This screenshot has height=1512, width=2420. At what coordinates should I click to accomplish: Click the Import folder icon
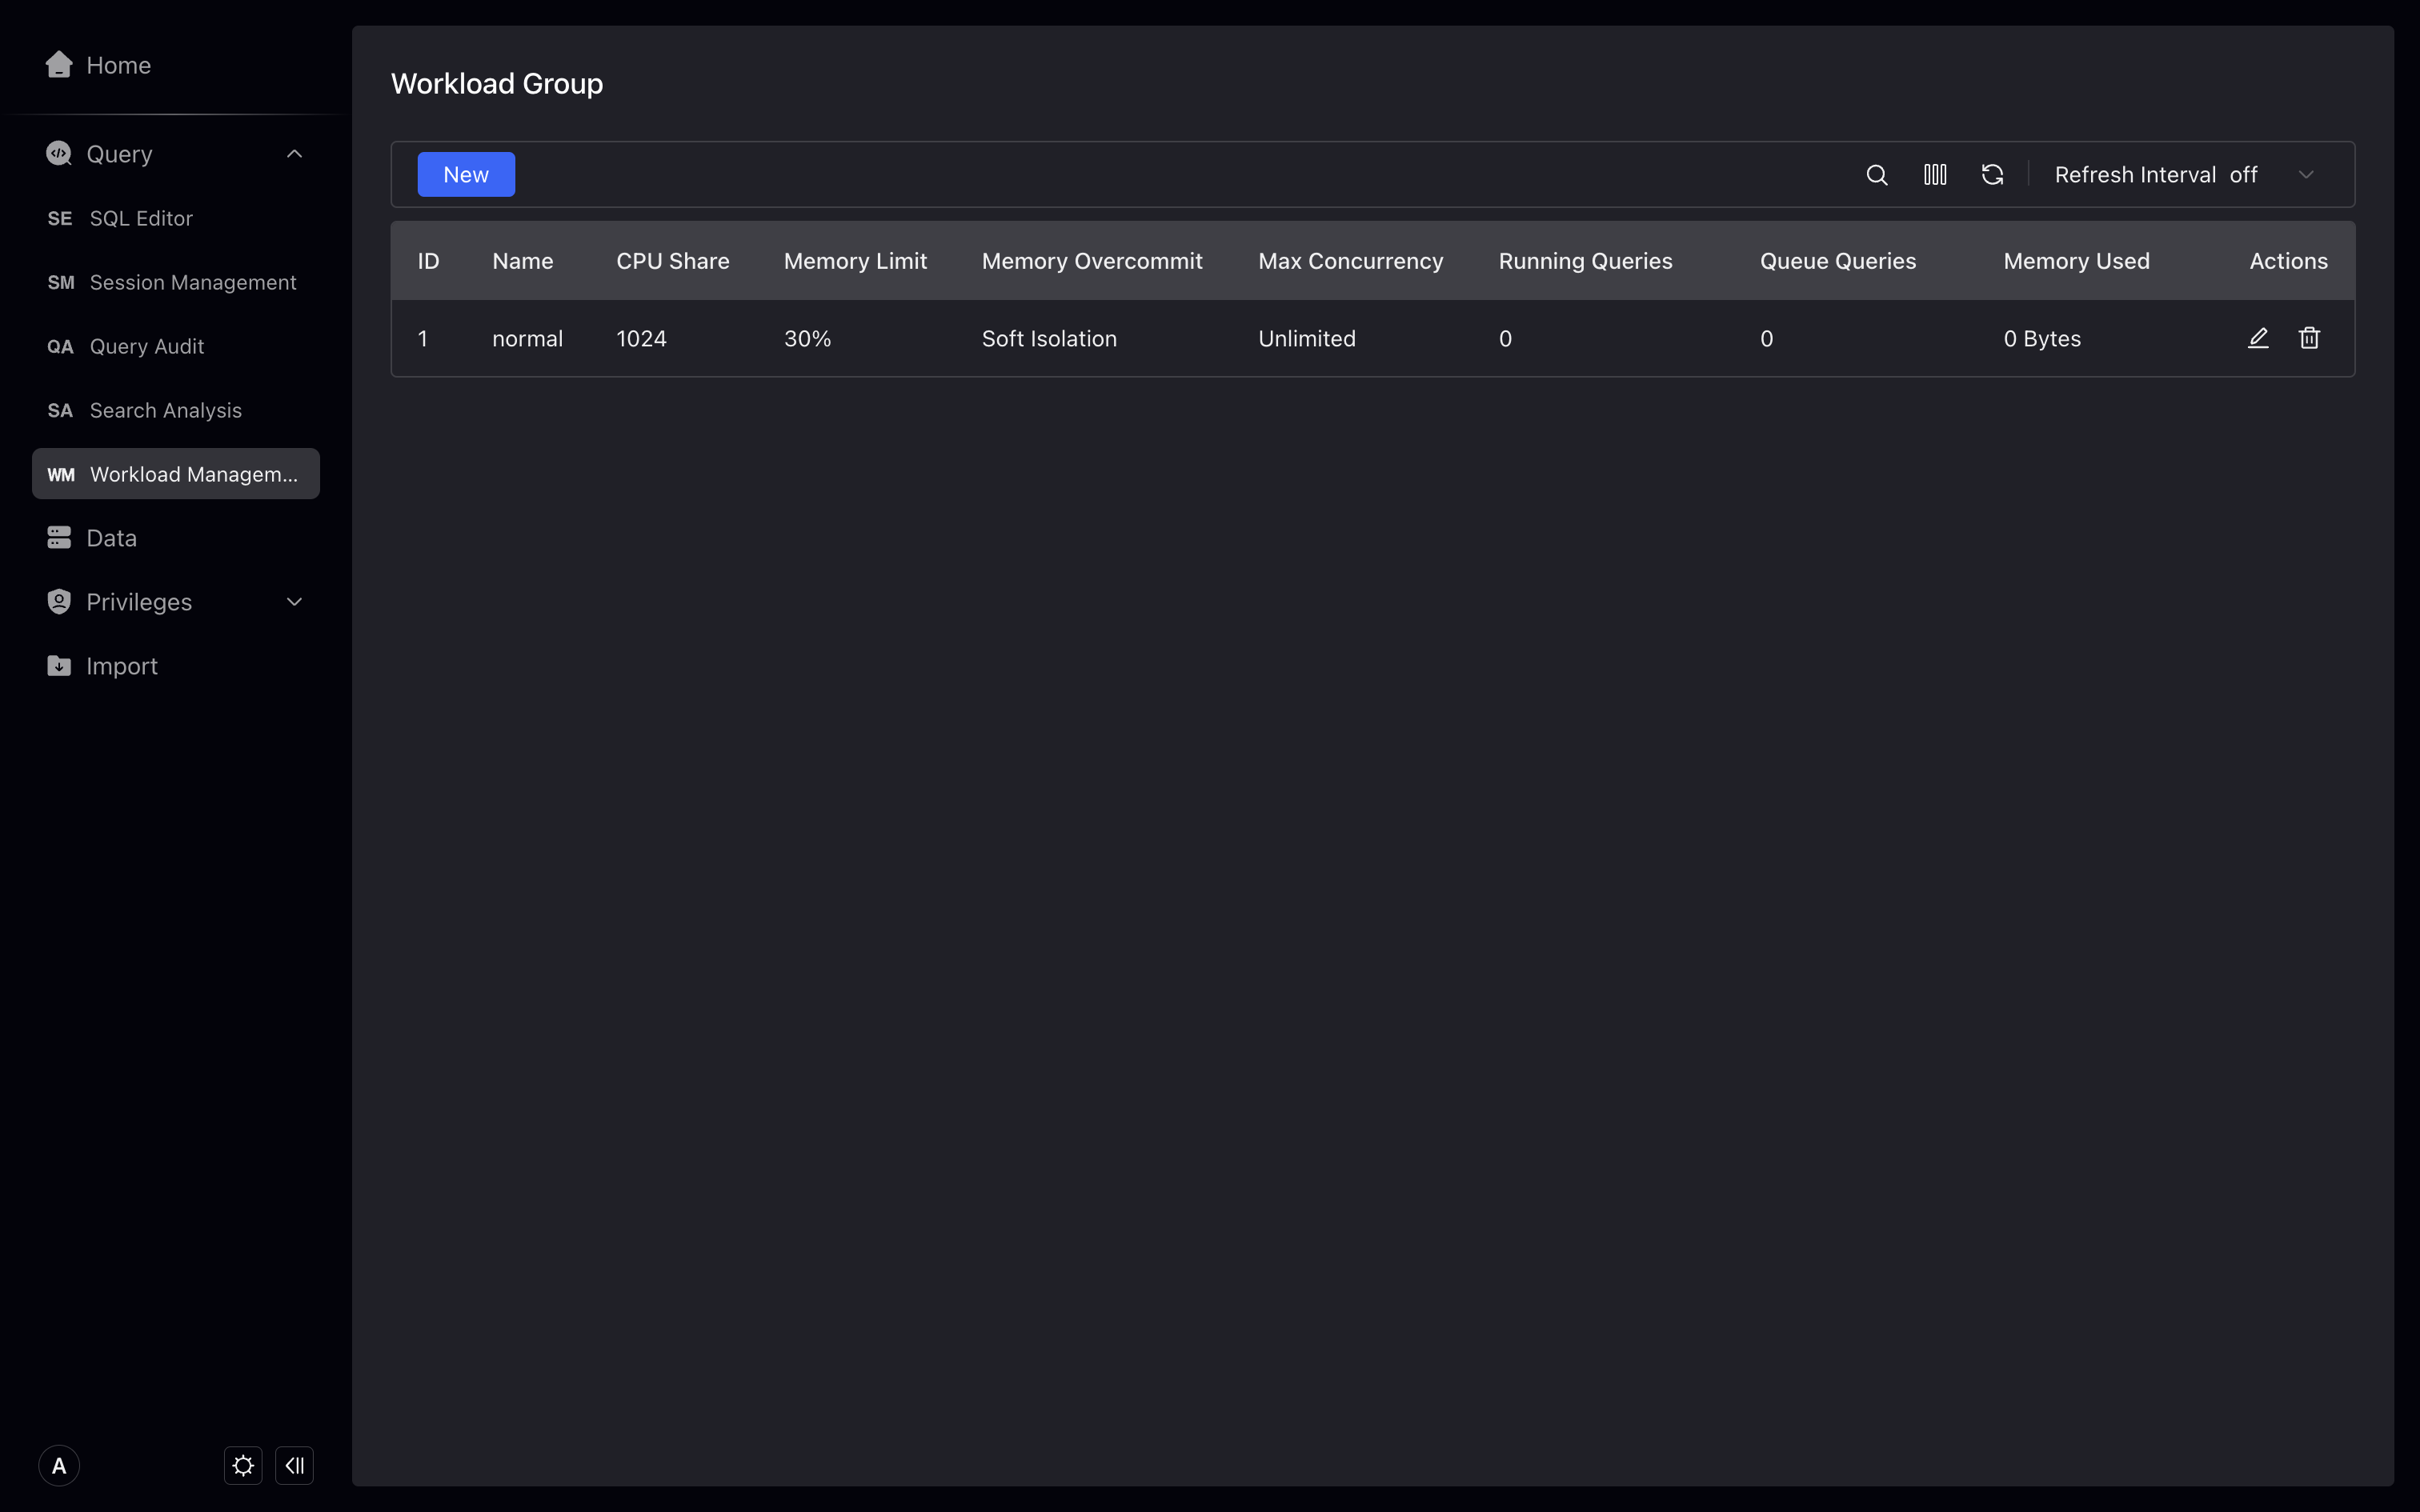coord(59,665)
